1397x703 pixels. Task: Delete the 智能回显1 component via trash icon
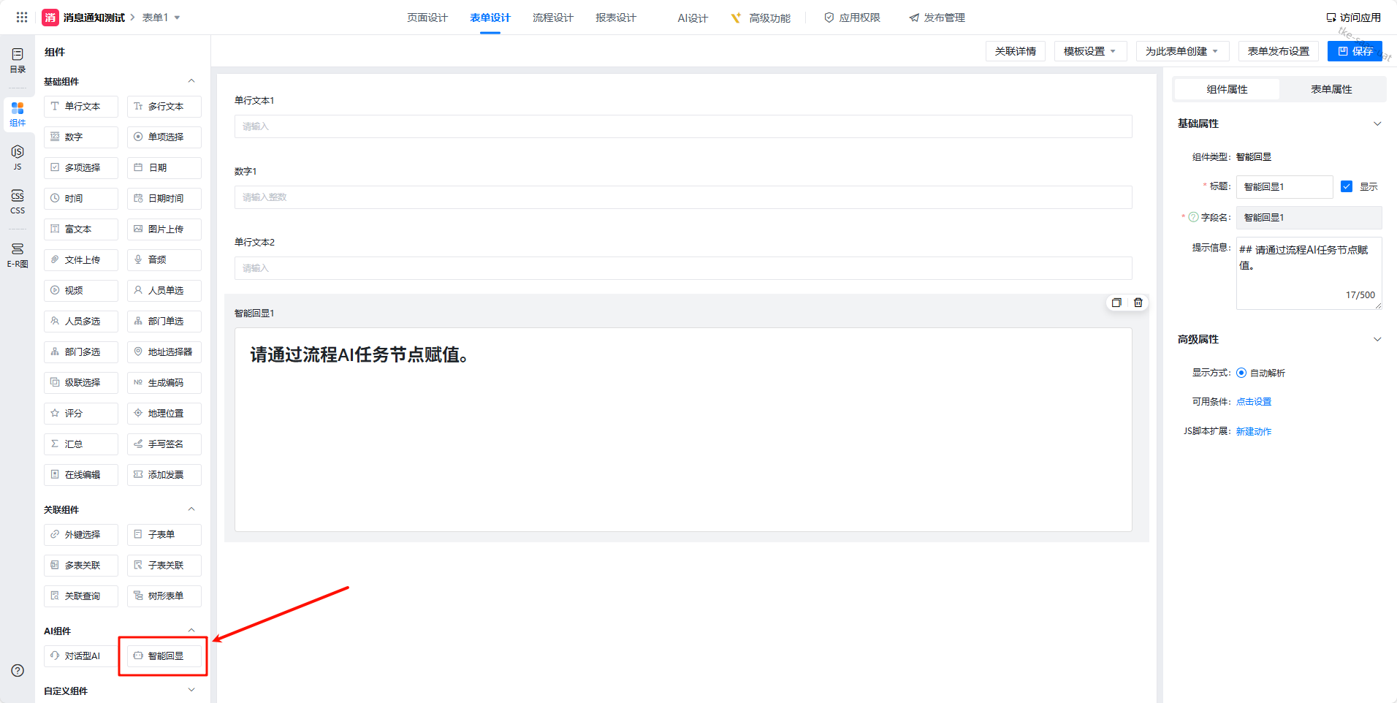click(x=1138, y=303)
